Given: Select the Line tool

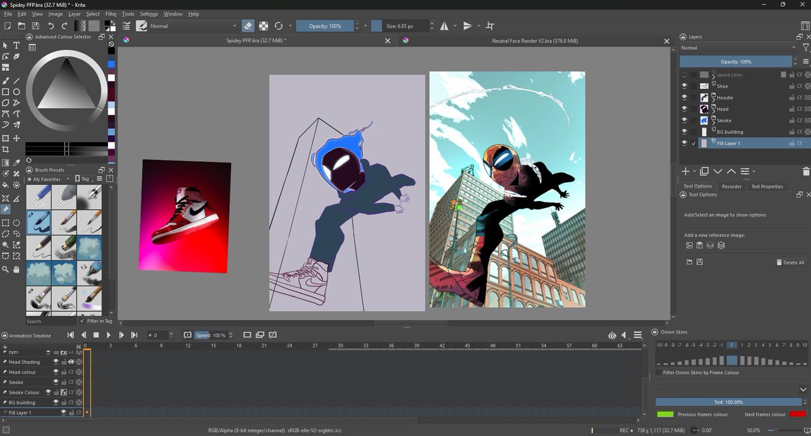Looking at the screenshot, I should click(x=16, y=80).
